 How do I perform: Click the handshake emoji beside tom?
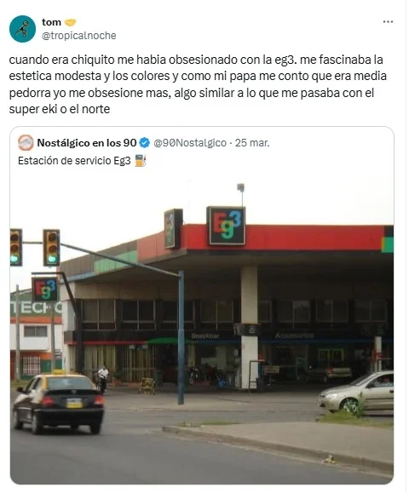tap(70, 22)
